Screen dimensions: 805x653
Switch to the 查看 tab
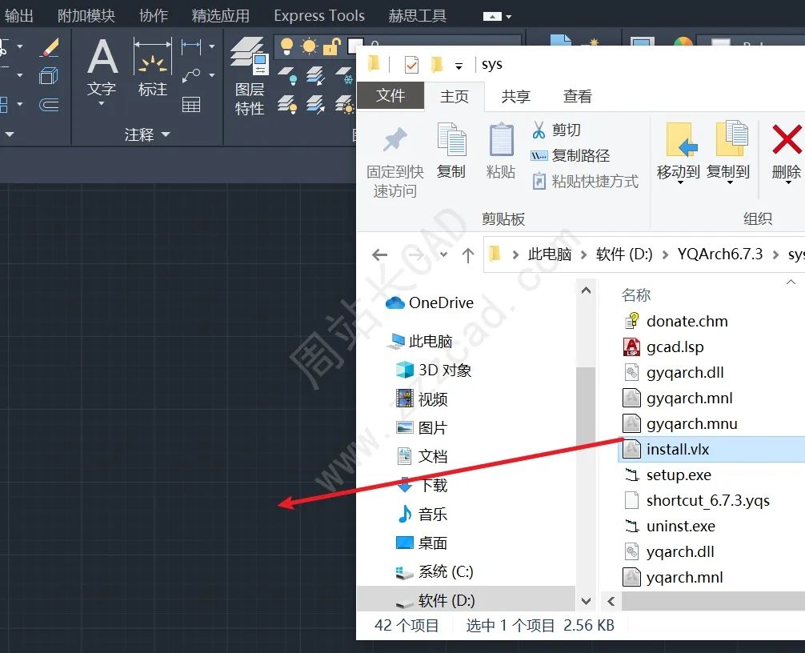[x=577, y=96]
